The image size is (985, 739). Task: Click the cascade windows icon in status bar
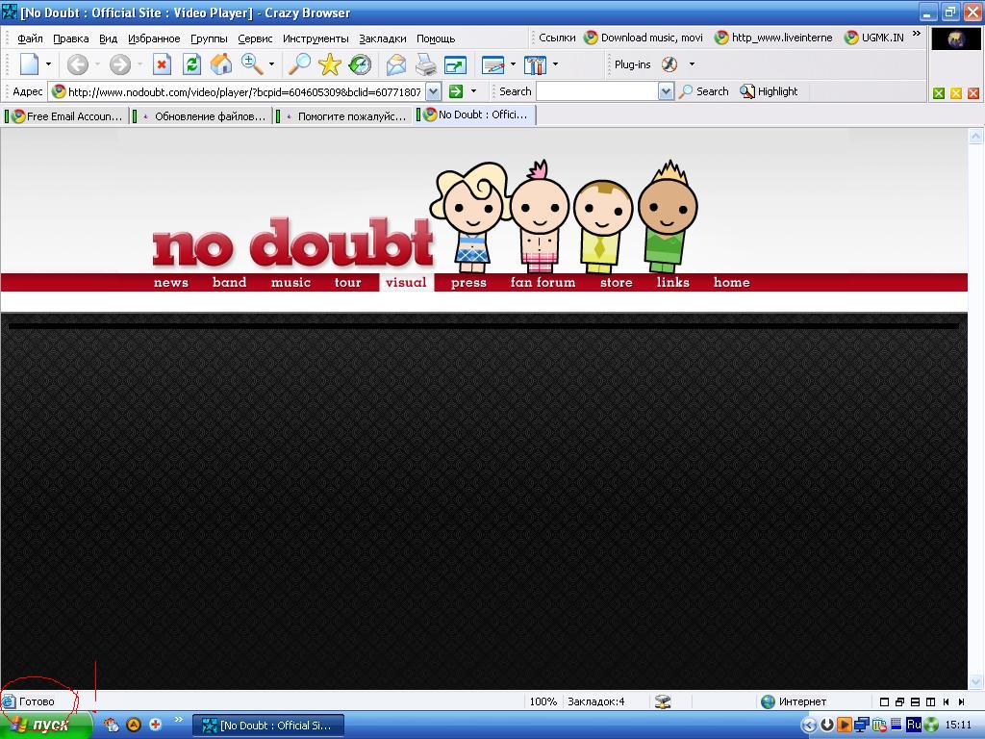(x=899, y=701)
